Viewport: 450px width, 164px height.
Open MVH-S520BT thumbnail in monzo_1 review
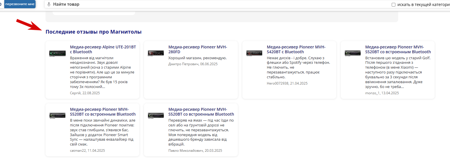point(353,53)
